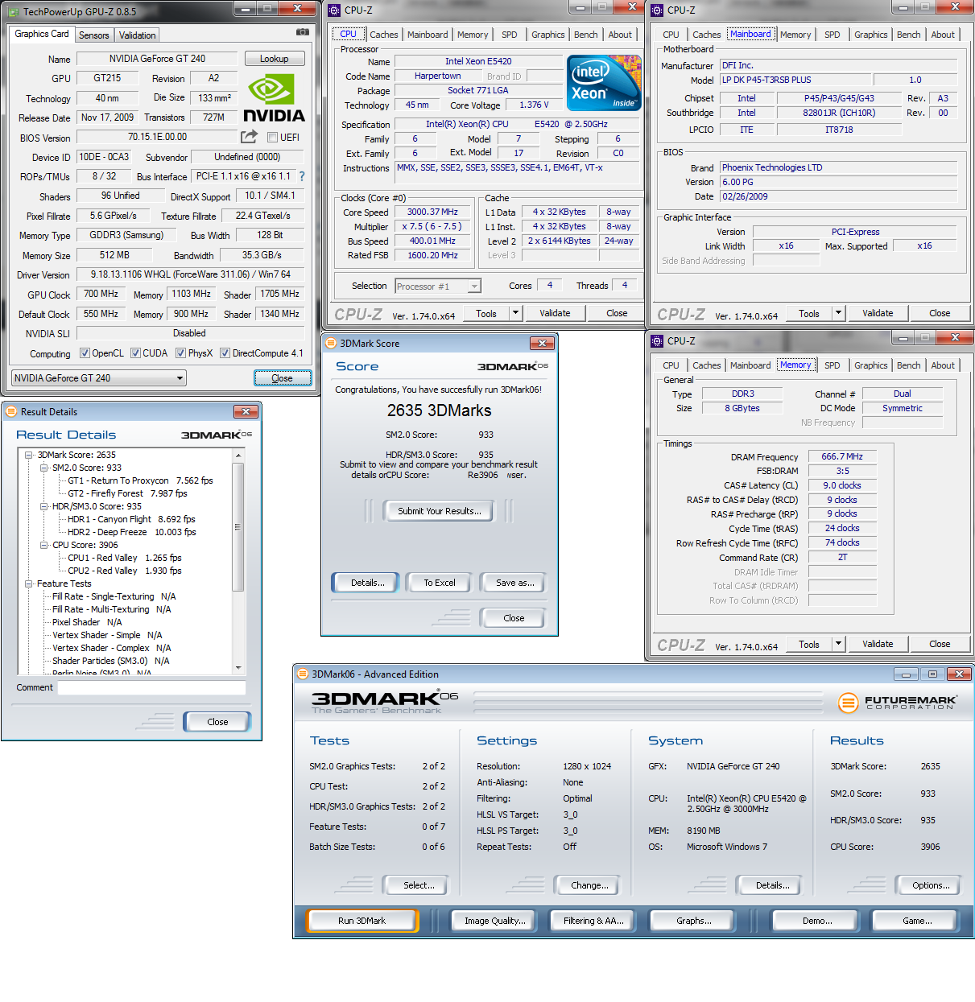This screenshot has height=1002, width=975.
Task: Click the Intel Xeon inside logo
Action: (604, 82)
